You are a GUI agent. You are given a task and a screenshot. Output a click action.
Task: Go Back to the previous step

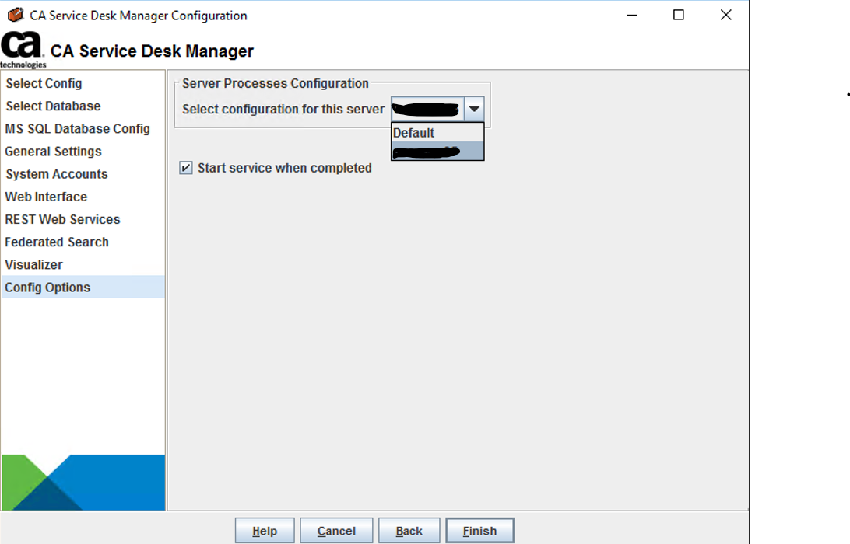click(x=409, y=531)
